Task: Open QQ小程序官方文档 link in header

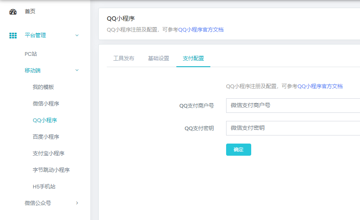Action: click(201, 30)
